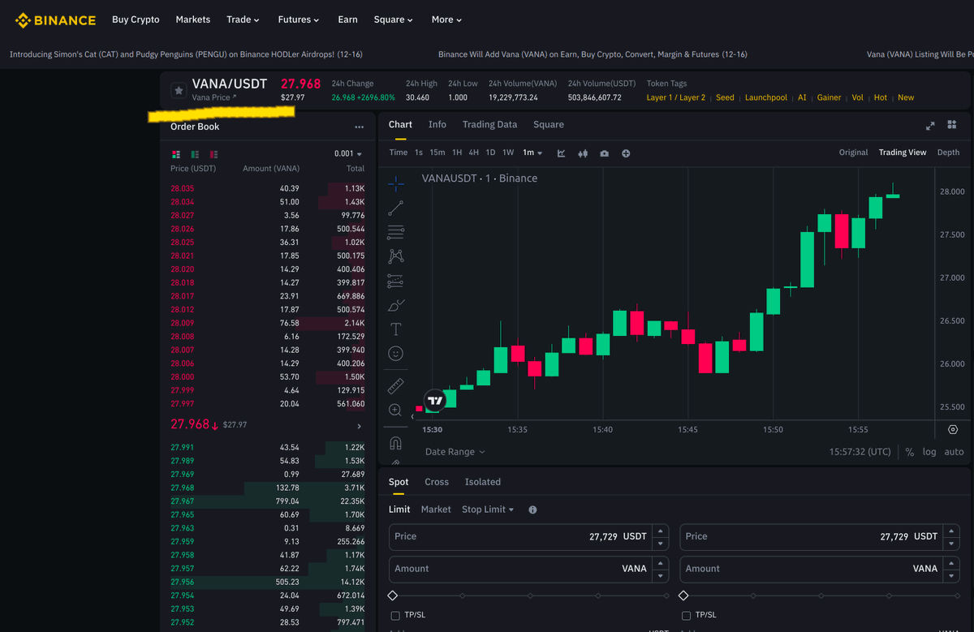Viewport: 974px width, 632px height.
Task: Open the 1m interval dropdown
Action: [x=533, y=153]
